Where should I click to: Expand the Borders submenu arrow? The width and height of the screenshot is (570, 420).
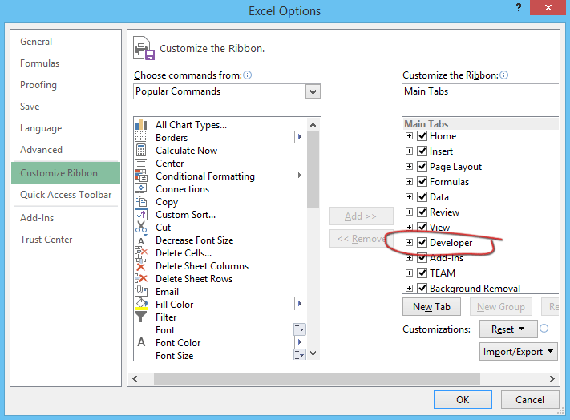point(300,137)
